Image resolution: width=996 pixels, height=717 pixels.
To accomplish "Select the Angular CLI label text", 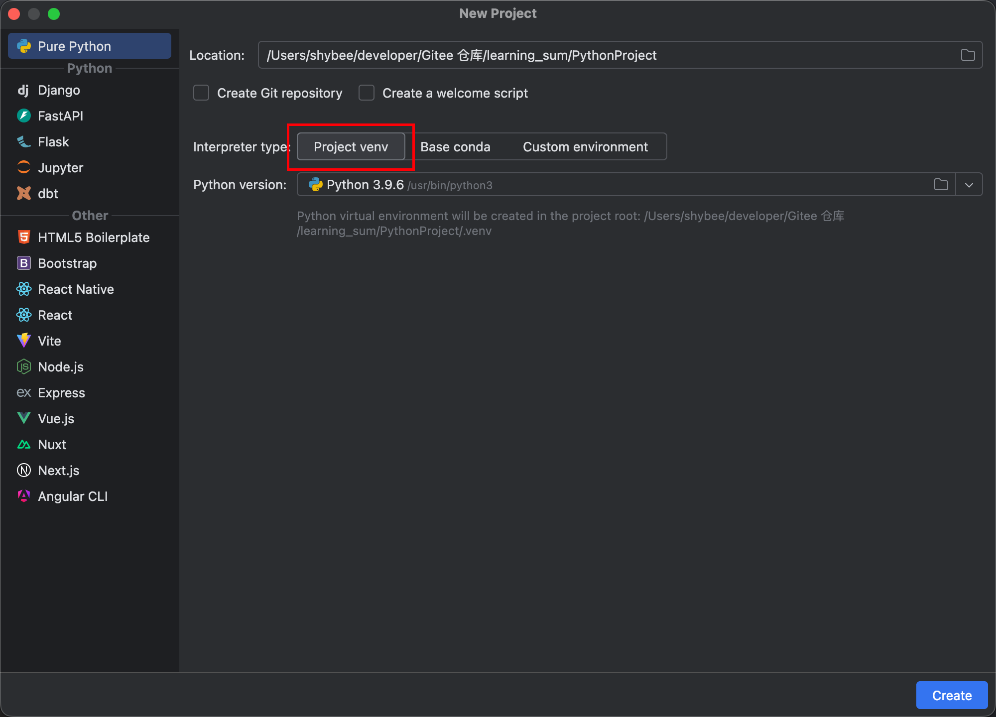I will pos(73,496).
